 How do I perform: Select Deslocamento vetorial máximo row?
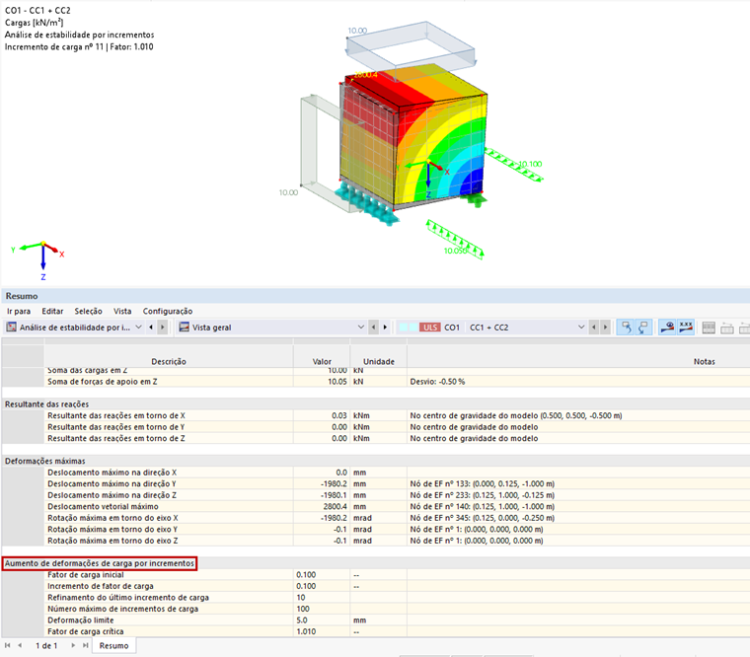point(375,506)
